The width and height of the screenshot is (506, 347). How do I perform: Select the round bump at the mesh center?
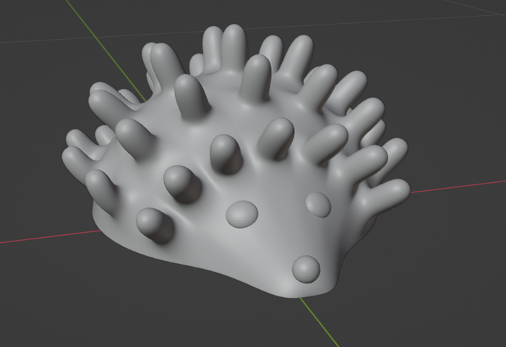coord(242,214)
